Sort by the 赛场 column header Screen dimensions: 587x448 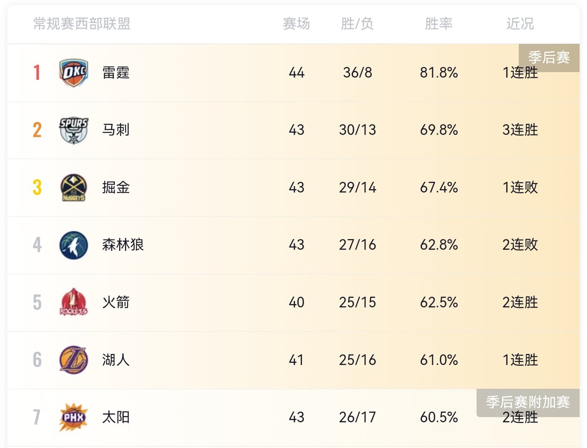(296, 24)
